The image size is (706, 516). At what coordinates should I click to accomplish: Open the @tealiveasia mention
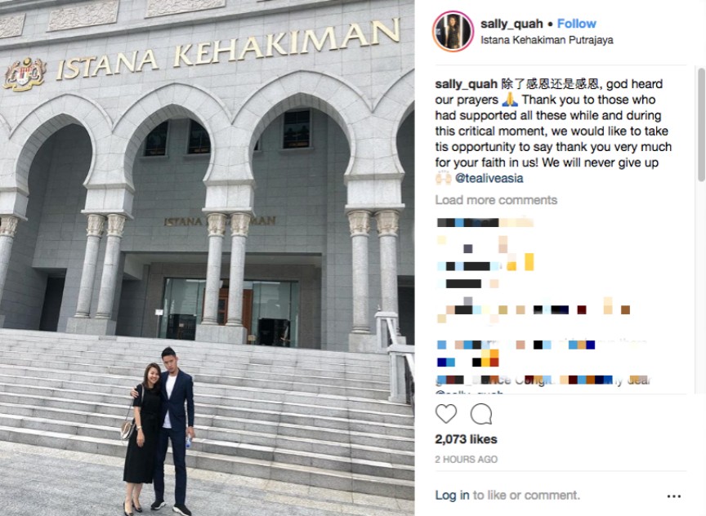tap(489, 178)
